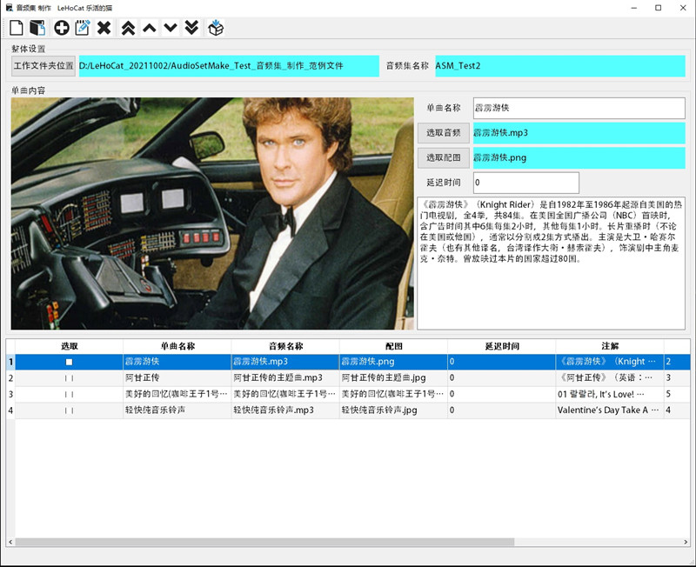Click the 阿甘正传的主题曲.mp3 cell
The width and height of the screenshot is (696, 567).
point(285,378)
